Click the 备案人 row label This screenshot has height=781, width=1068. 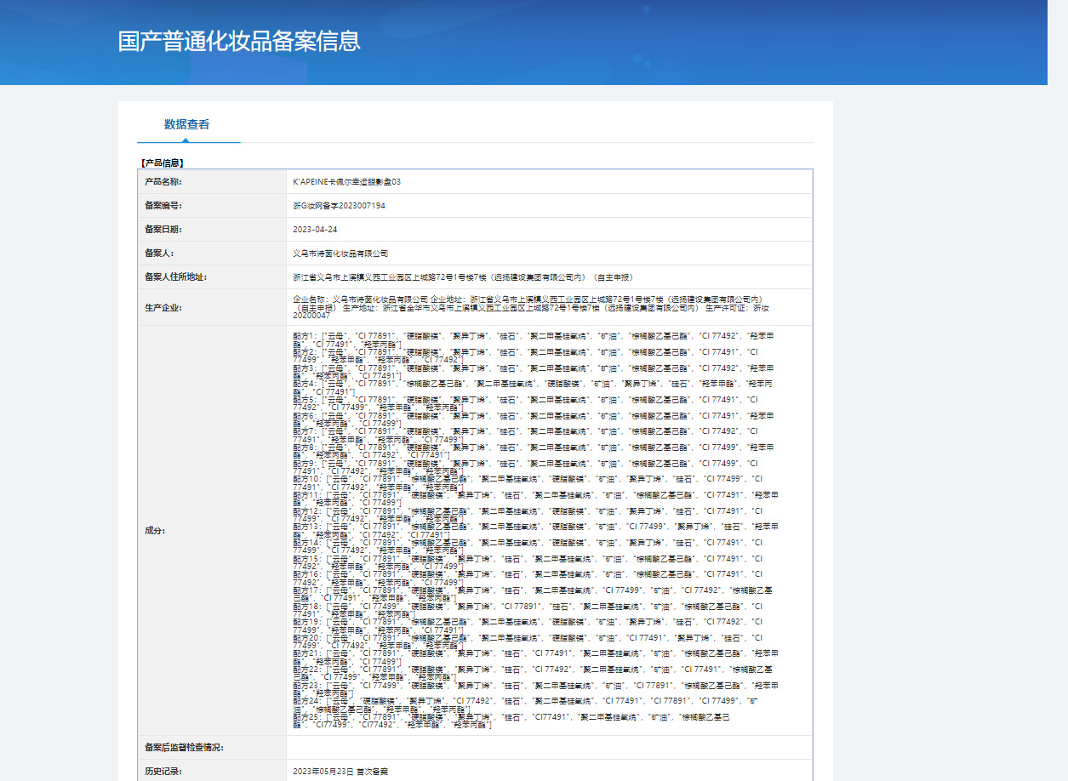point(159,253)
